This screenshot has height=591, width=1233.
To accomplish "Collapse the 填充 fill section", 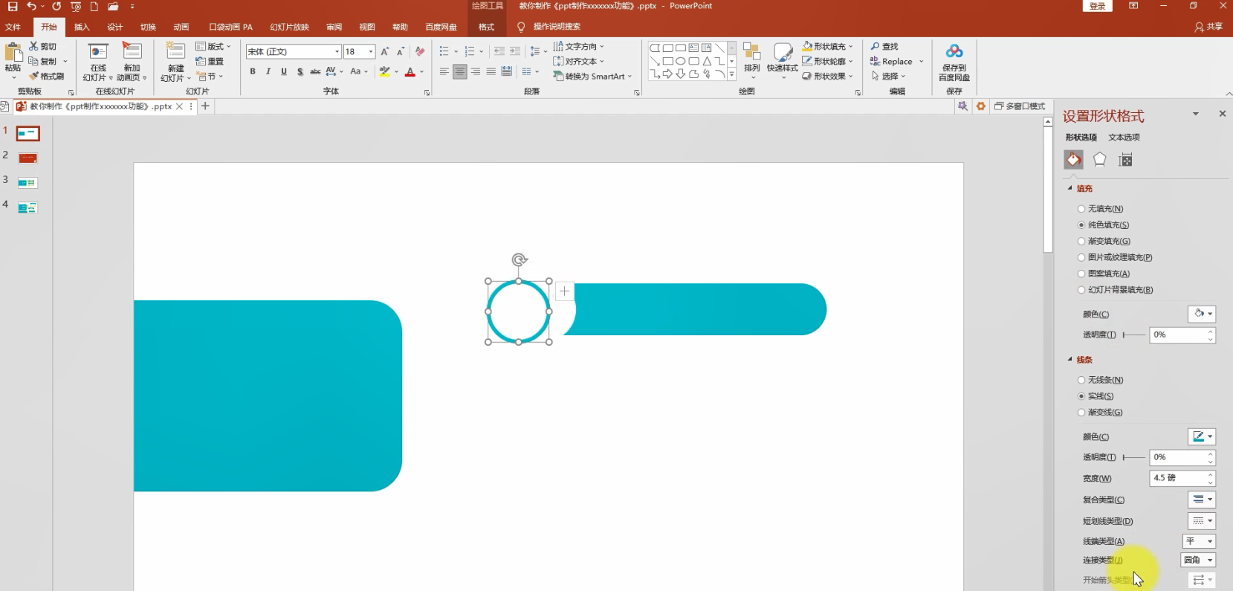I will click(x=1070, y=188).
